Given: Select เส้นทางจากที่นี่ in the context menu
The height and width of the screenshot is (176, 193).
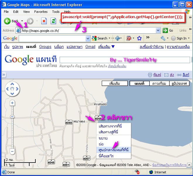Looking at the screenshot, I should point(114,126).
